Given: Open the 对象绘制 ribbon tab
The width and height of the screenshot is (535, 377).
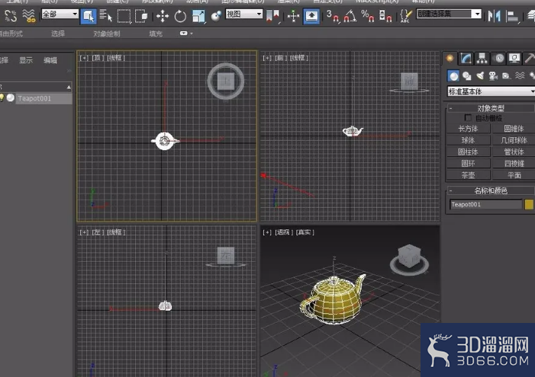Looking at the screenshot, I should [107, 34].
